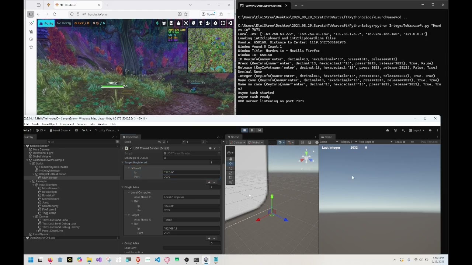Toggle Hierarchy panel lock icon

click(x=113, y=137)
